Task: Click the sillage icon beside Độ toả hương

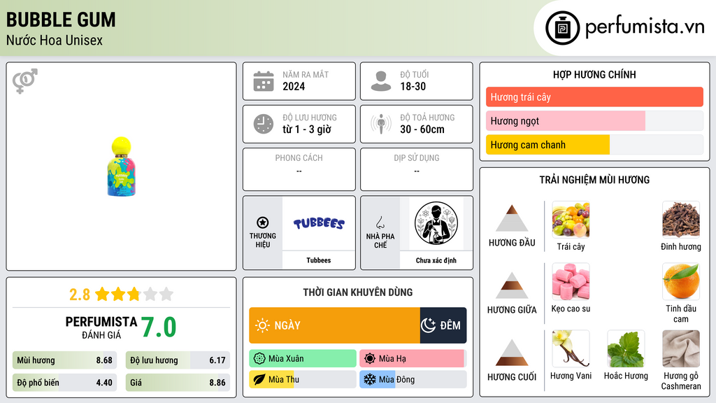Action: (381, 124)
